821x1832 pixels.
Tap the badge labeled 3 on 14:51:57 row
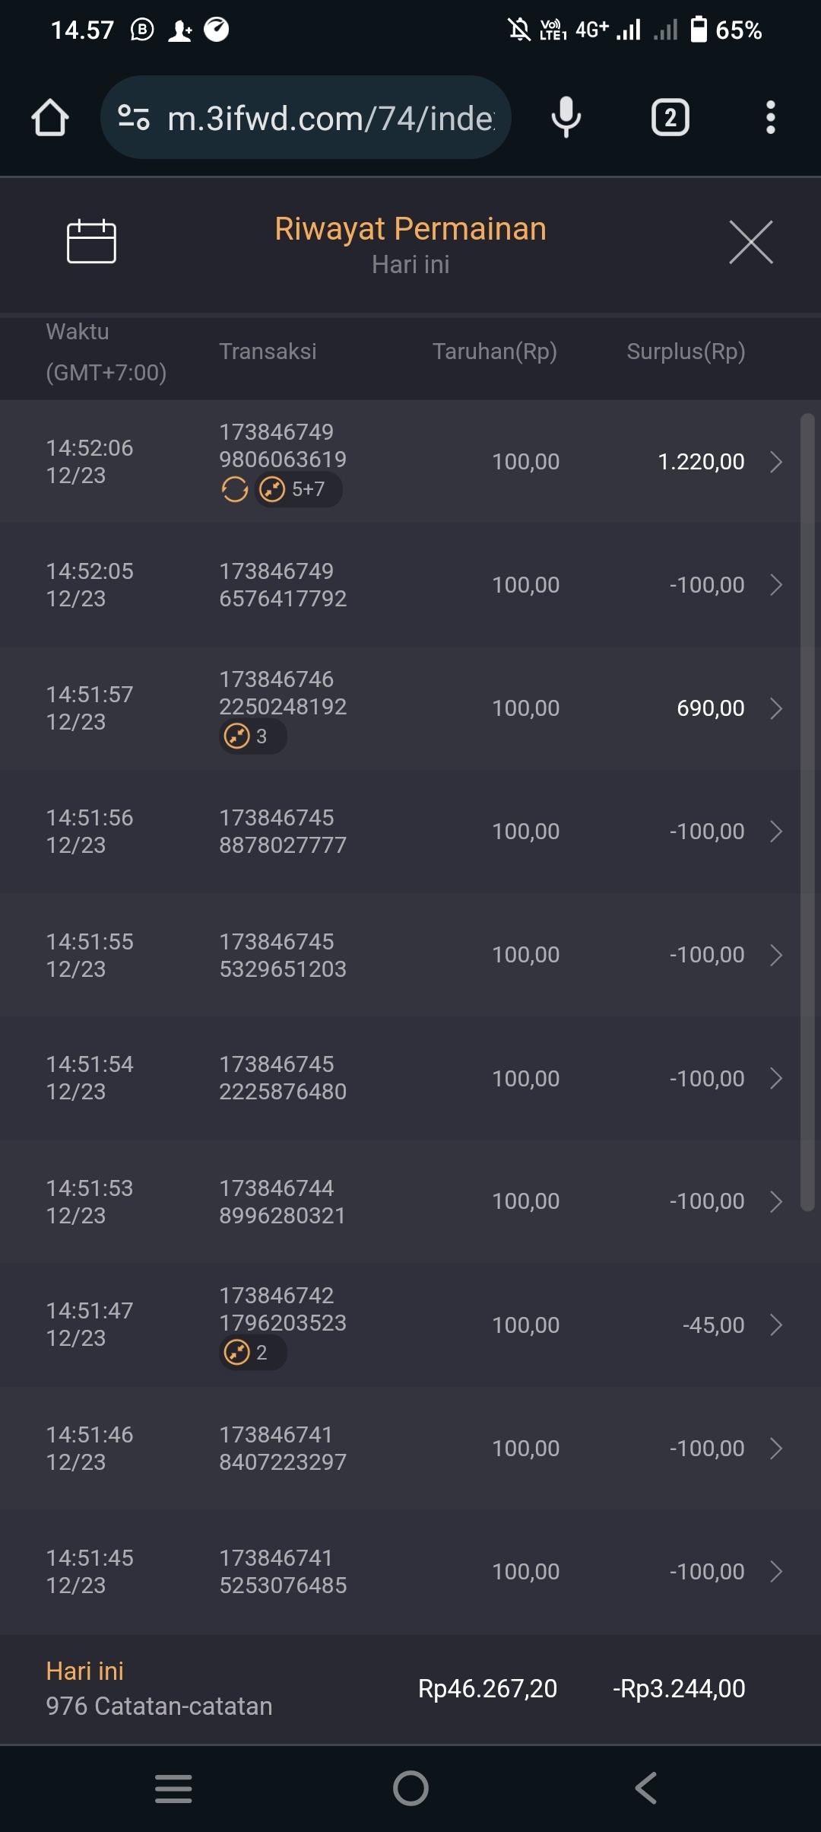[x=252, y=736]
